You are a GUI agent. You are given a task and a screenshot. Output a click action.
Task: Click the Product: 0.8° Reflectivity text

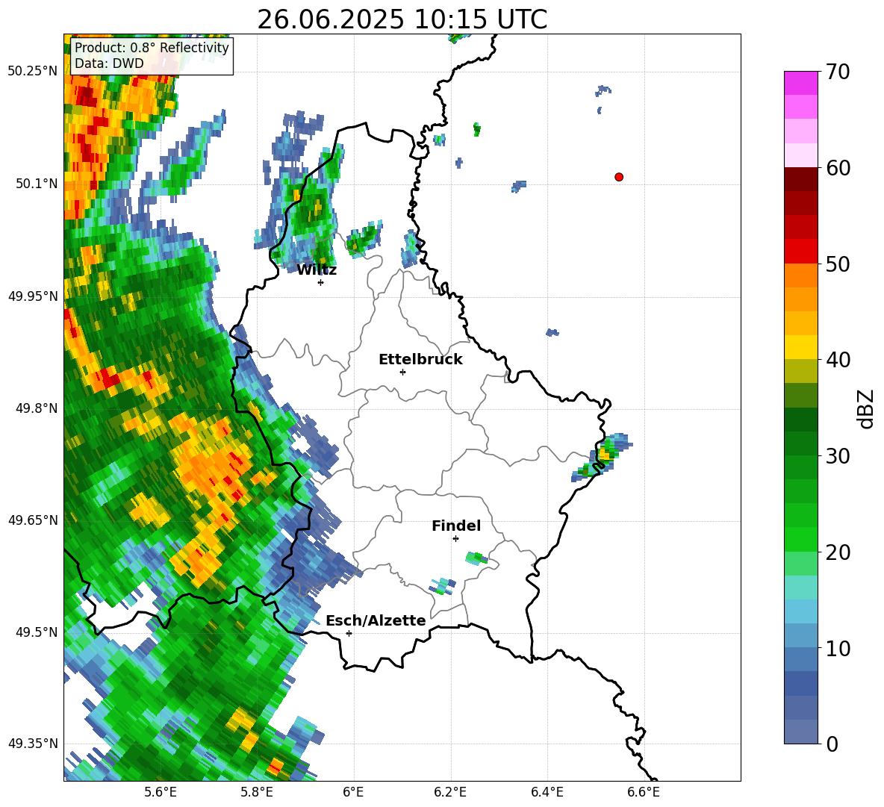pos(152,47)
